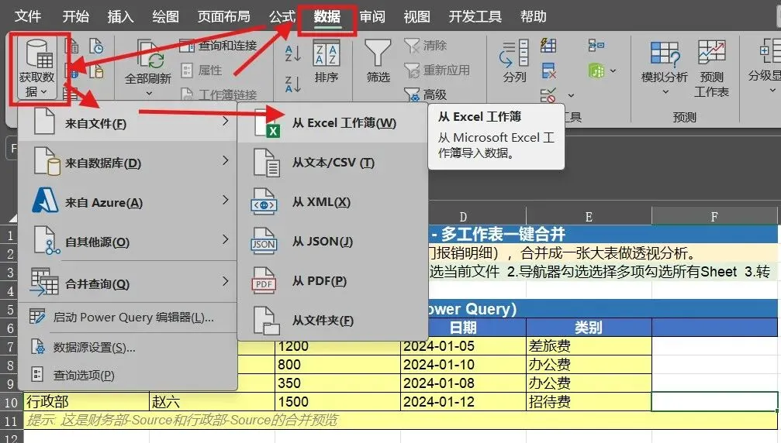Open the 获取数据 (Get Data) button
781x443 pixels.
[x=37, y=67]
